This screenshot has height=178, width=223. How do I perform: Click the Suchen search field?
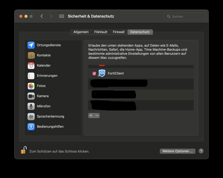click(187, 16)
